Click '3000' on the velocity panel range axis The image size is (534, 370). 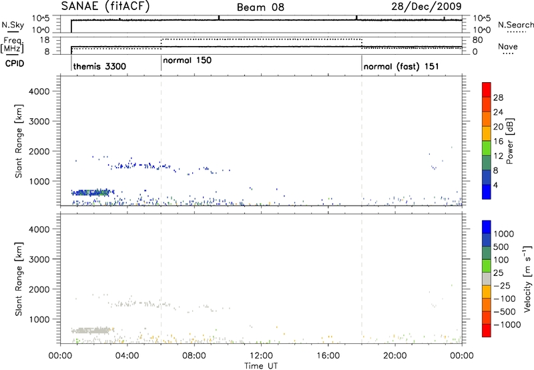(39, 259)
